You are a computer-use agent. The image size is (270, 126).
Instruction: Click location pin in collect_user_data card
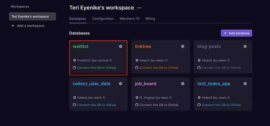point(75,98)
